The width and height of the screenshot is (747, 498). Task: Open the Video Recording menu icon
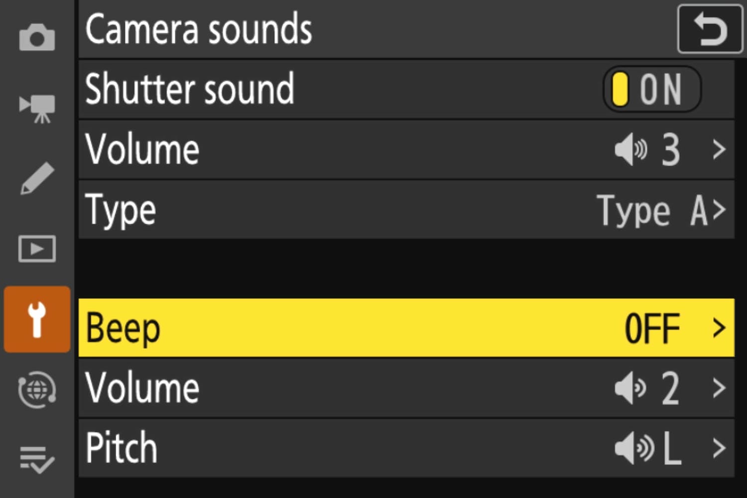[x=37, y=108]
